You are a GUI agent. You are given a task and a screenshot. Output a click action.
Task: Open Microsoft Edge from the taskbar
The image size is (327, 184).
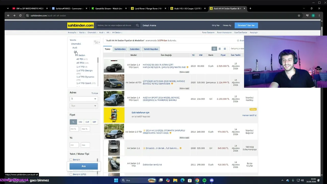coord(182,180)
